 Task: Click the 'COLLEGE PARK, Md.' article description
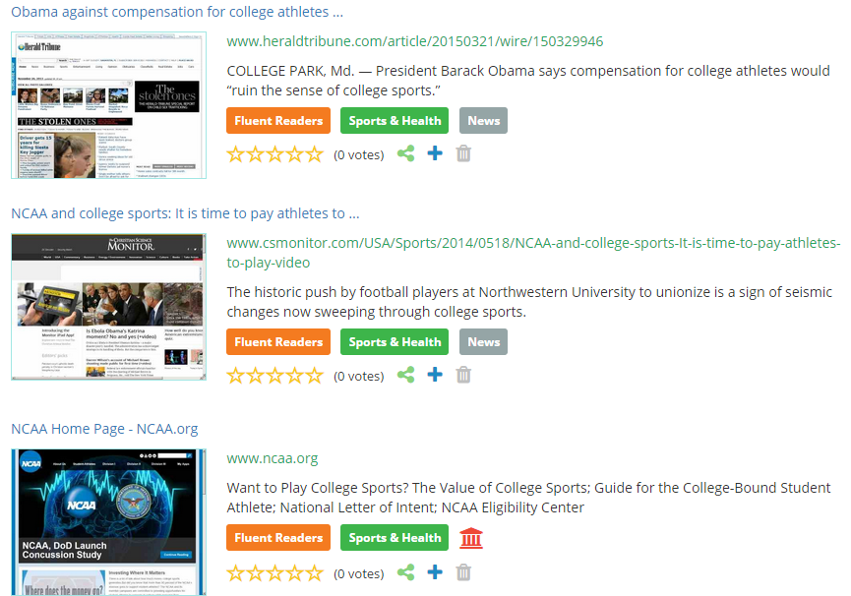point(528,81)
